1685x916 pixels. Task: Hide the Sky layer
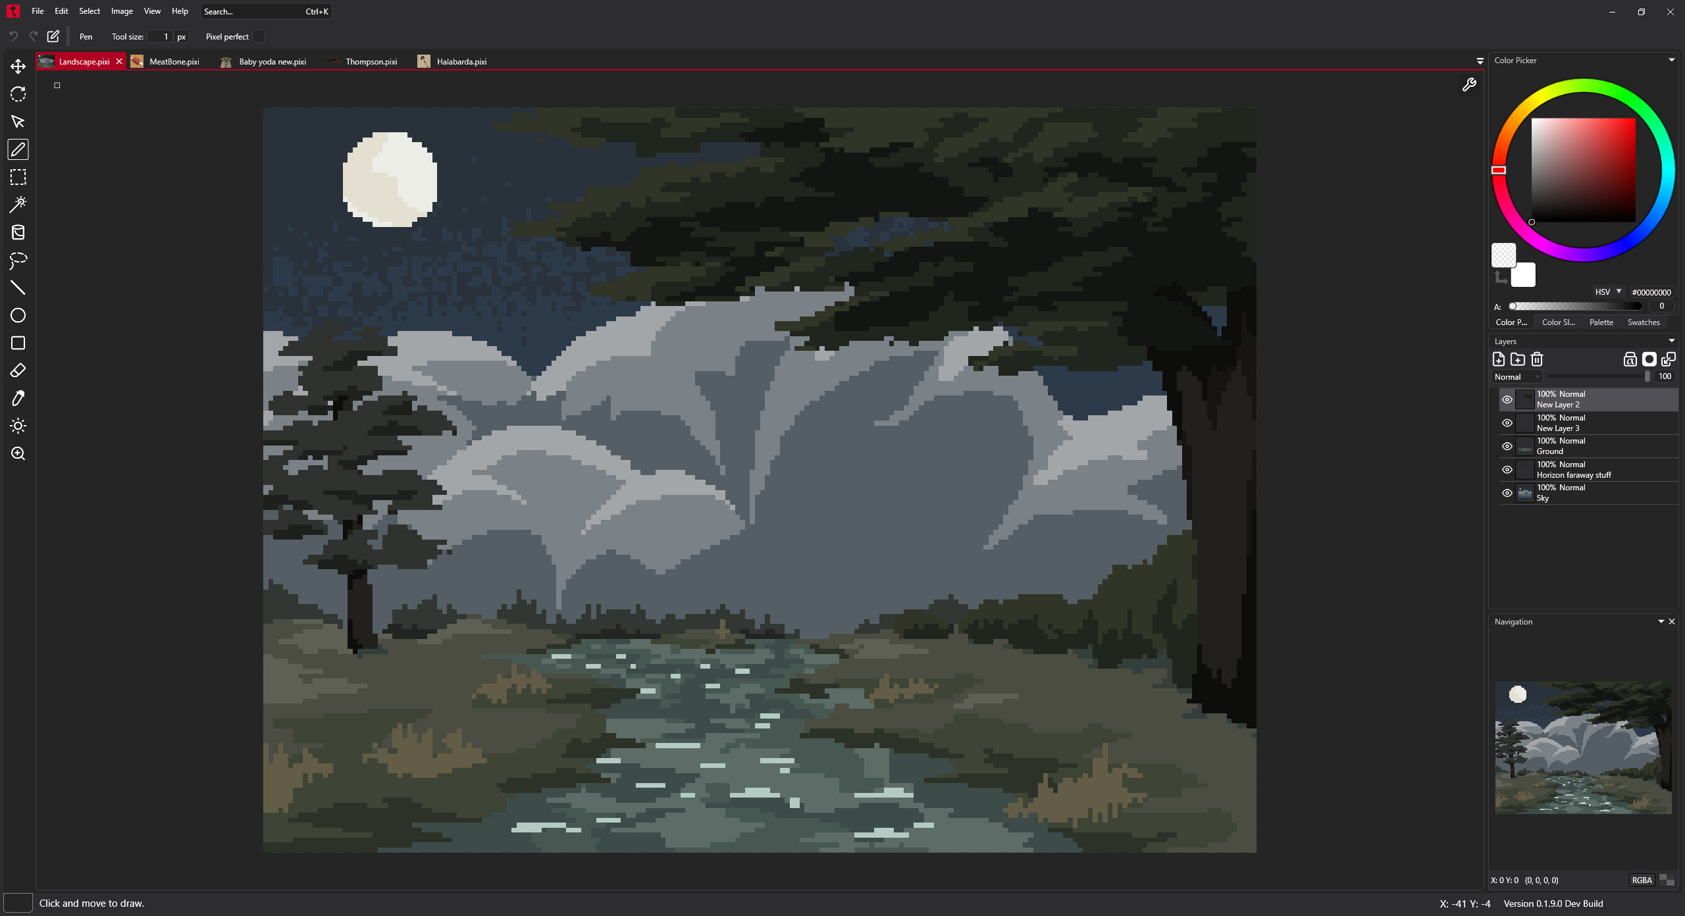click(1507, 493)
